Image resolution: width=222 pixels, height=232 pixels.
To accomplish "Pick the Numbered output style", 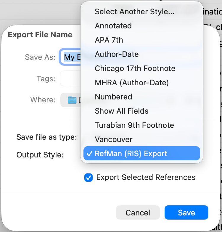I will point(113,97).
